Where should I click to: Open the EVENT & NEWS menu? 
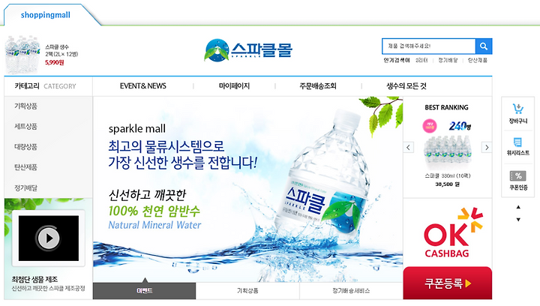[143, 86]
